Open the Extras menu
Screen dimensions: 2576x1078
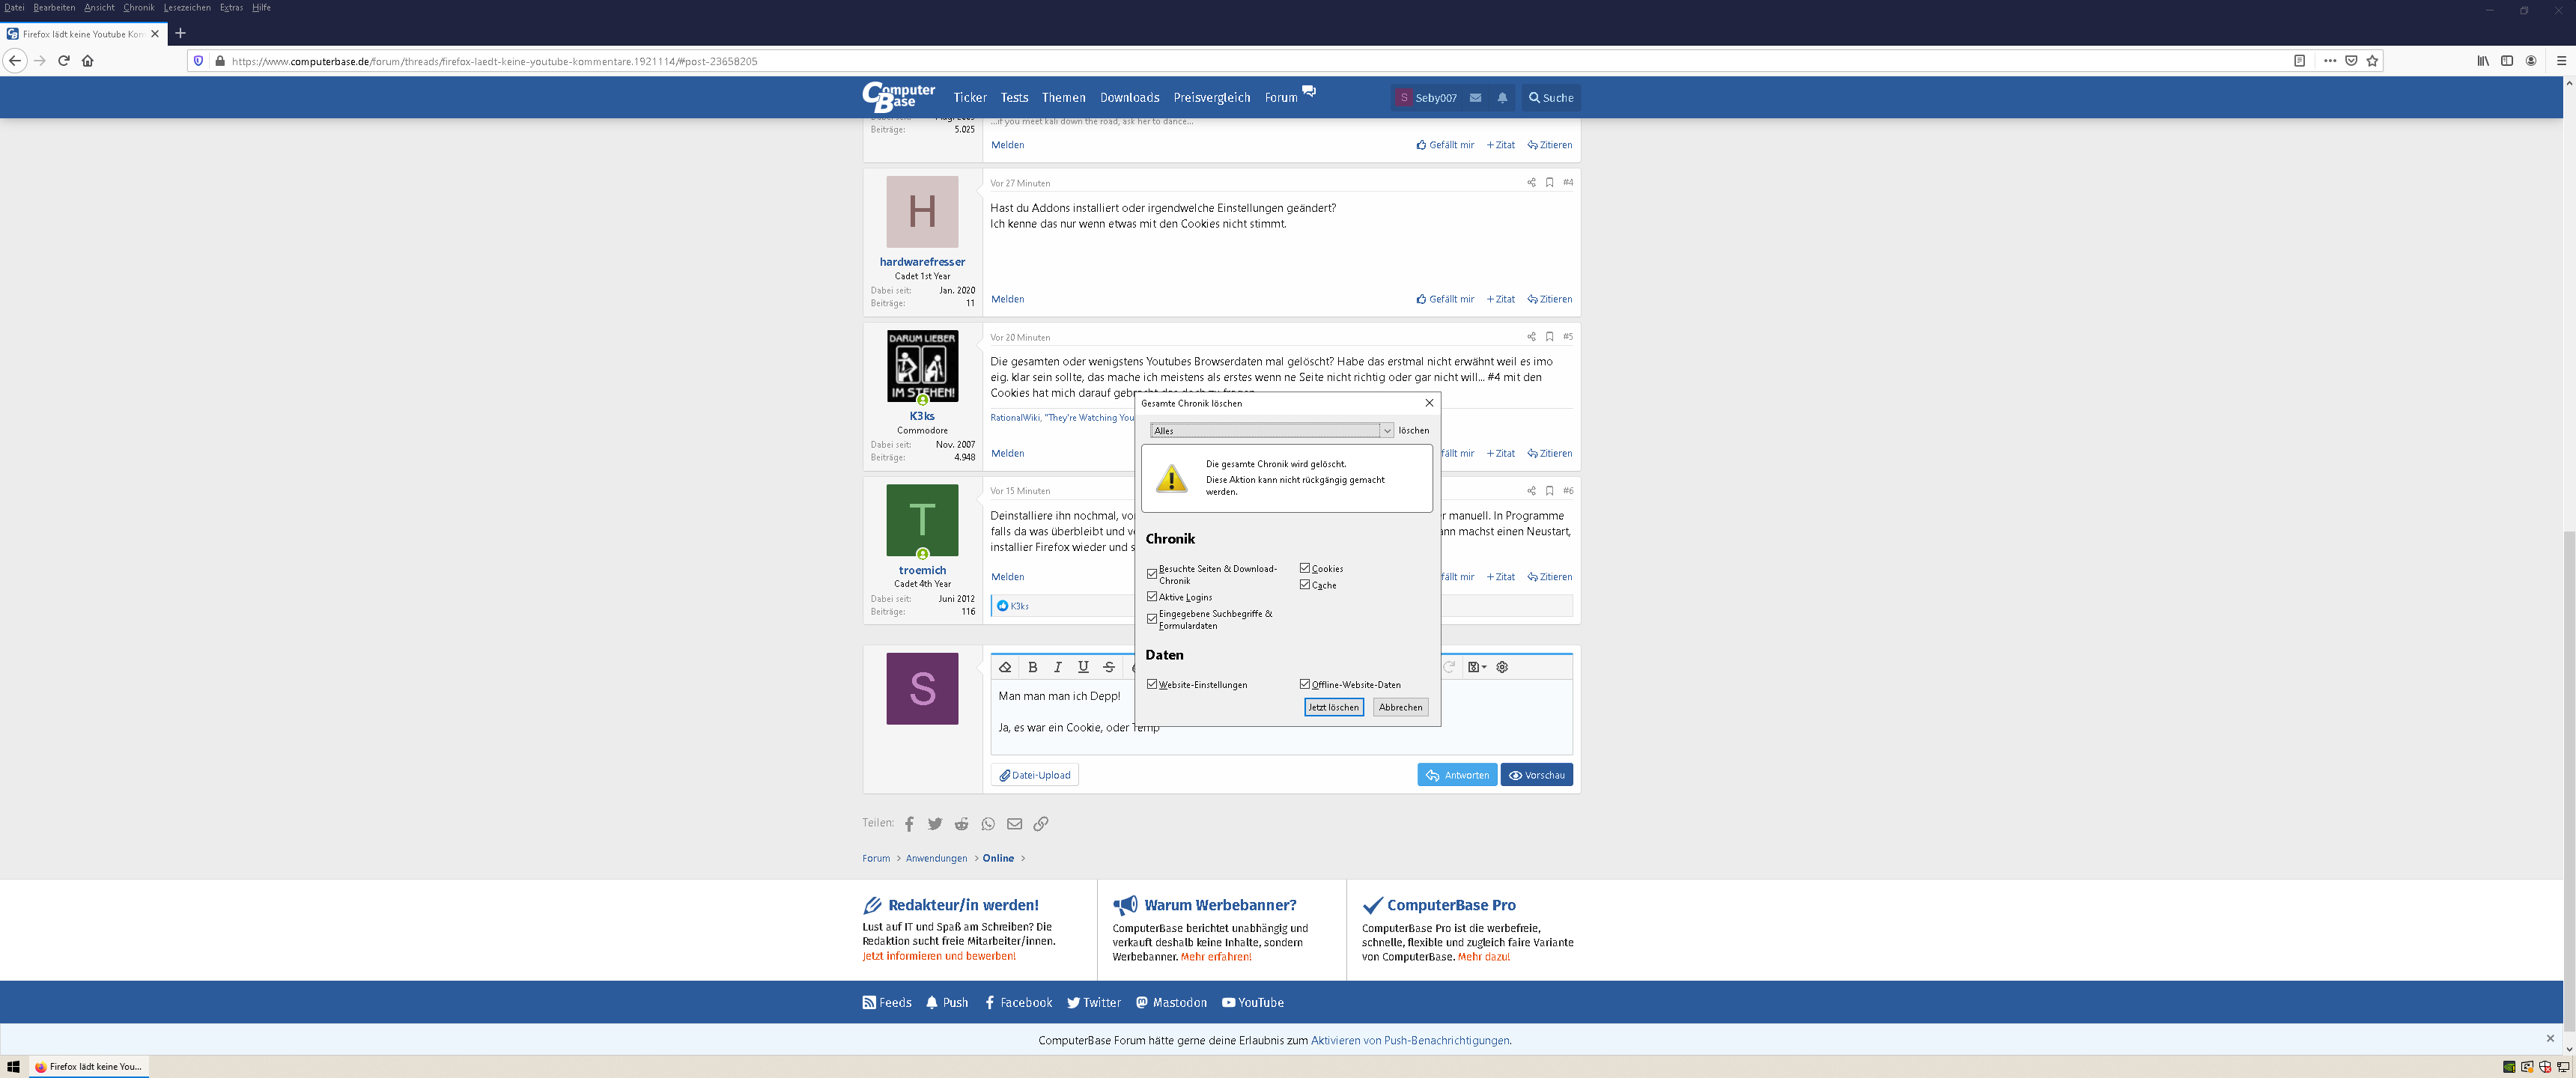pos(231,7)
